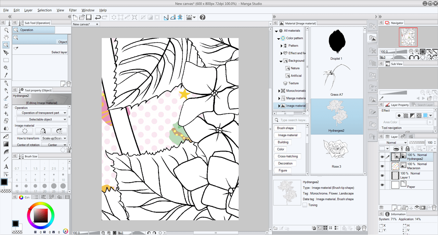438x235 pixels.
Task: Open the File menu
Action: [6, 10]
